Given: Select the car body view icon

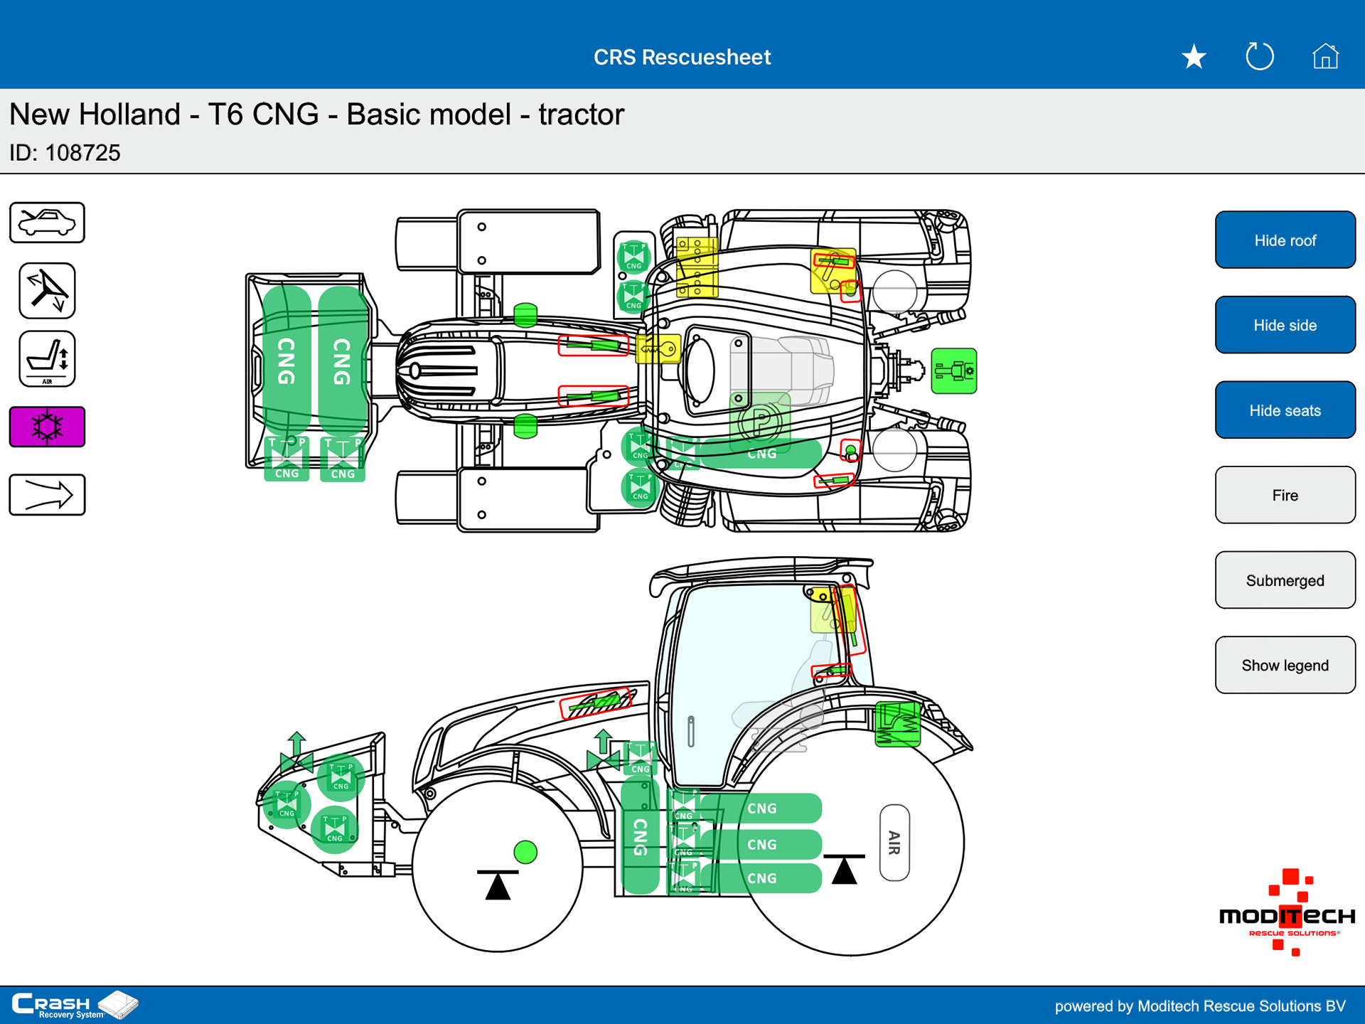Looking at the screenshot, I should point(47,223).
